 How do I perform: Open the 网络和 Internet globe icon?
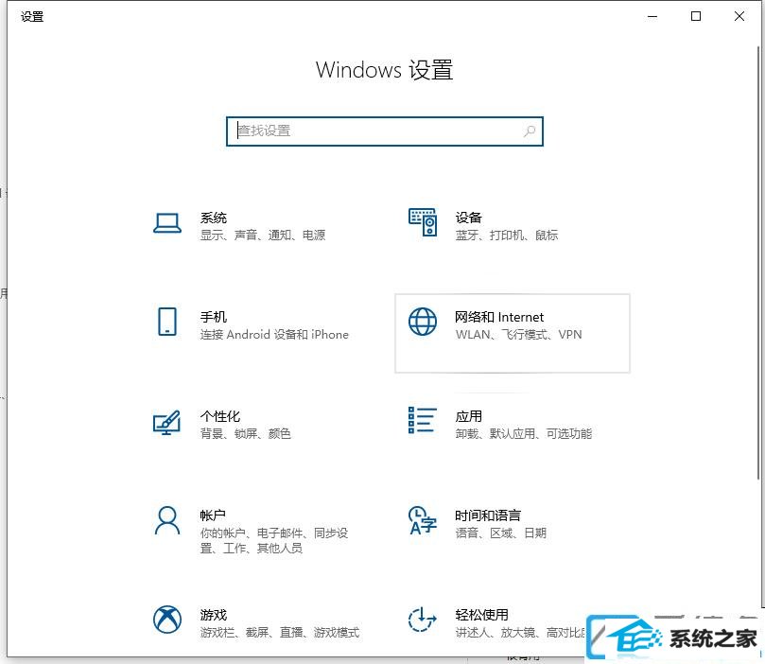(423, 322)
